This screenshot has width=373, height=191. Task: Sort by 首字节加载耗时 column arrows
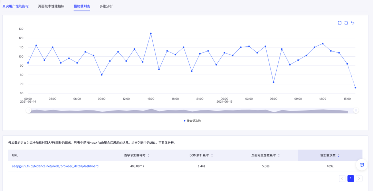coord(149,155)
